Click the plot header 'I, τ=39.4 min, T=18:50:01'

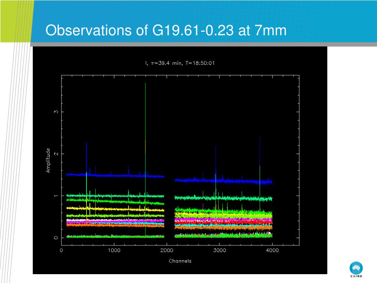point(180,63)
